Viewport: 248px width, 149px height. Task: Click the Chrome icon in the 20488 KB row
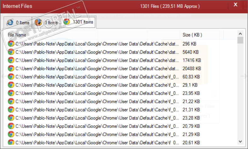click(x=11, y=68)
